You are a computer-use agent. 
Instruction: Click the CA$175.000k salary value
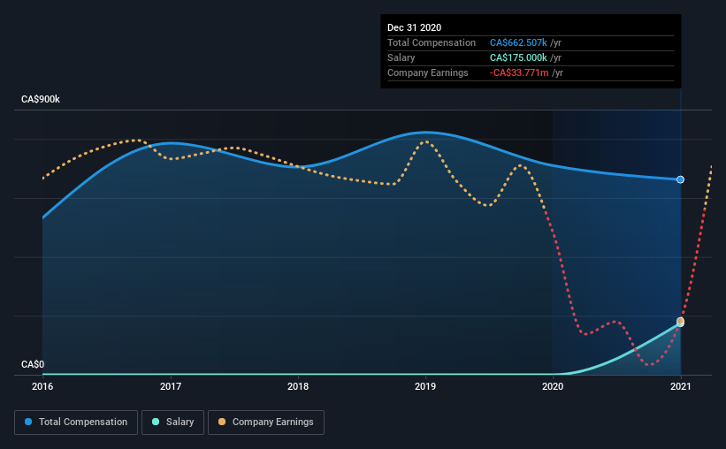[x=518, y=57]
